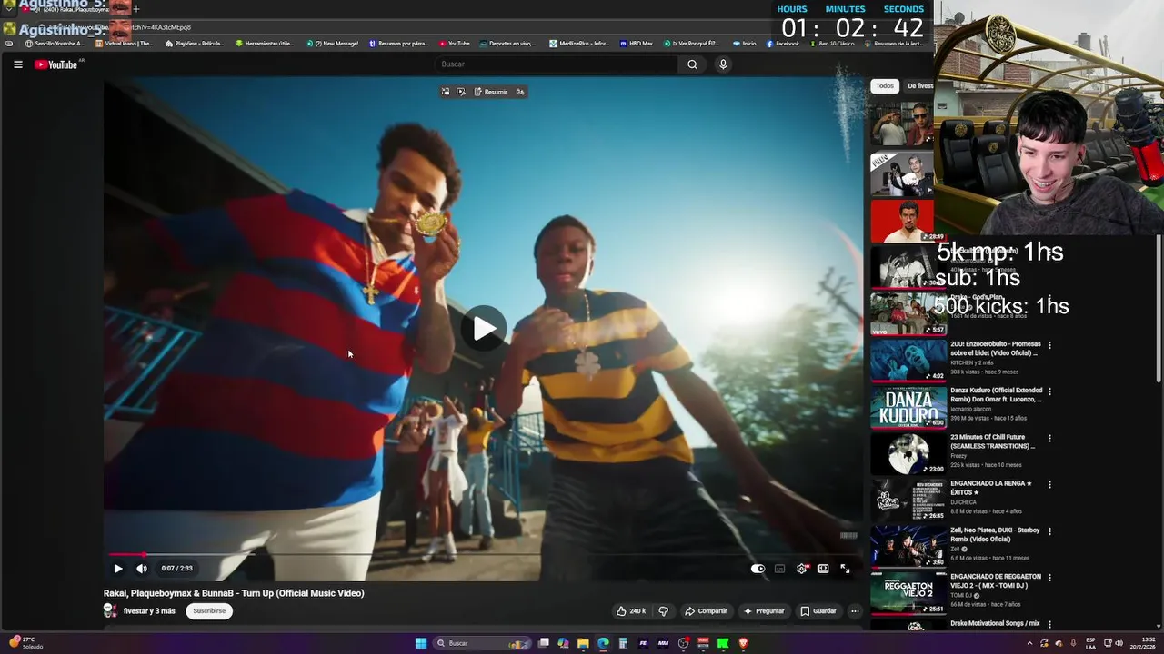
Task: Open 'Starboy Remix' video by Zell
Action: coord(996,534)
